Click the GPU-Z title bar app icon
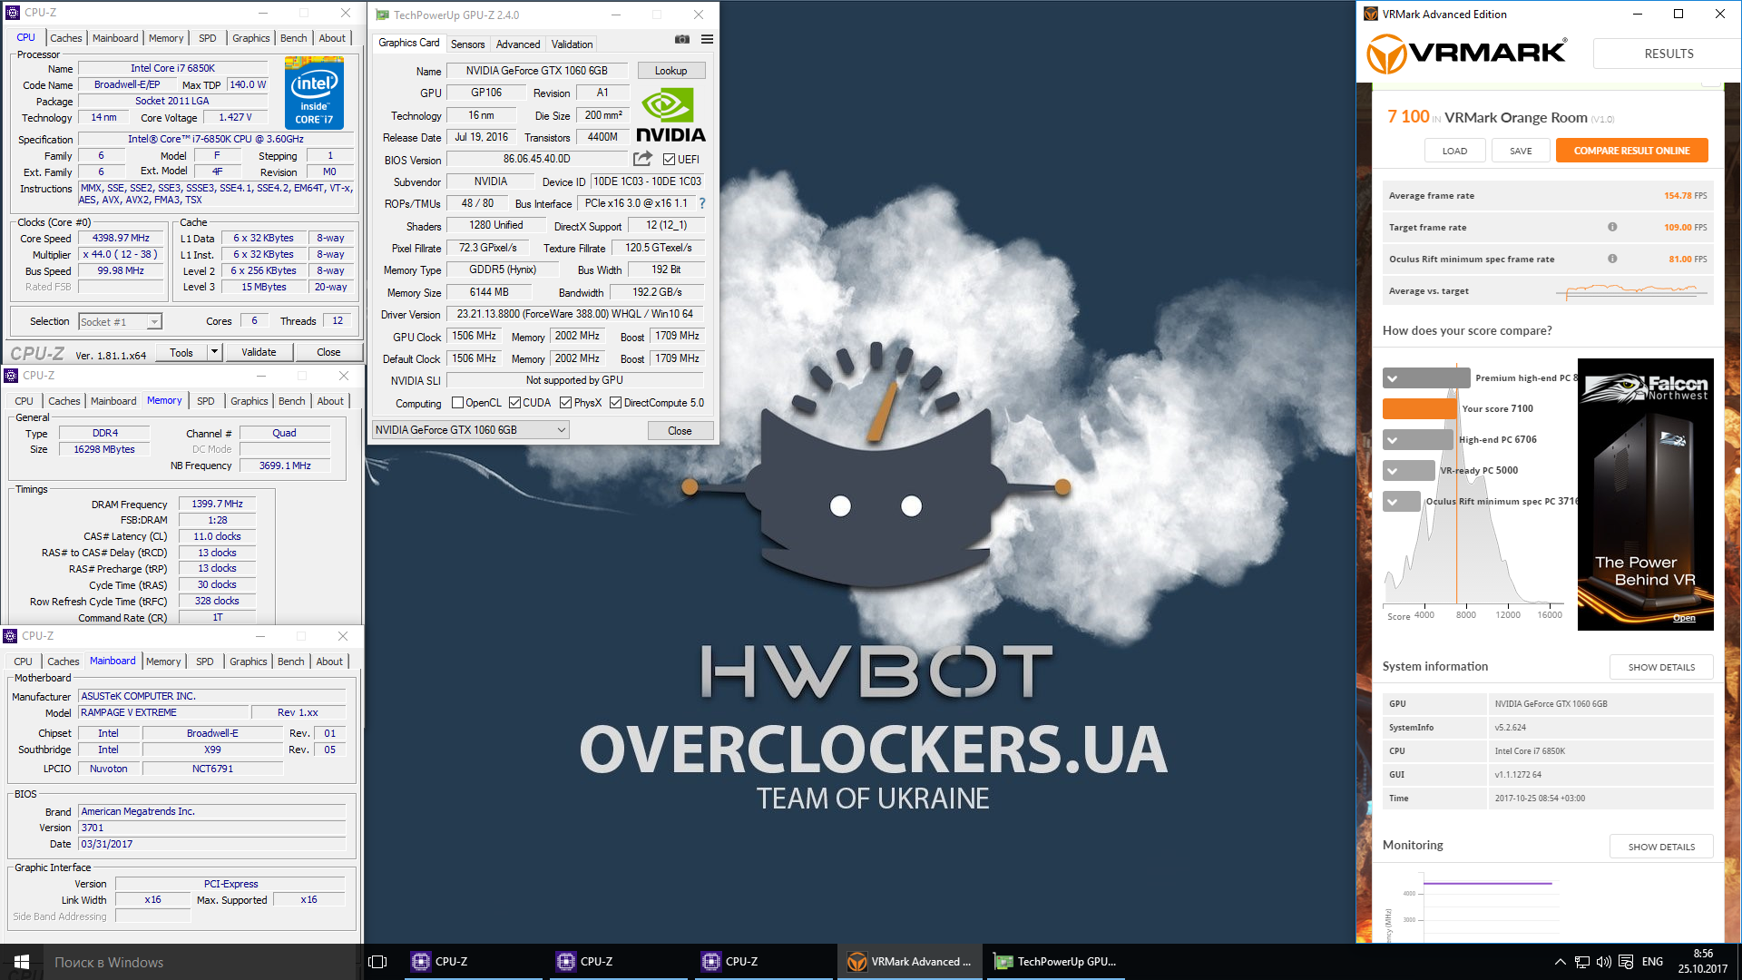Viewport: 1742px width, 980px height. click(x=382, y=15)
